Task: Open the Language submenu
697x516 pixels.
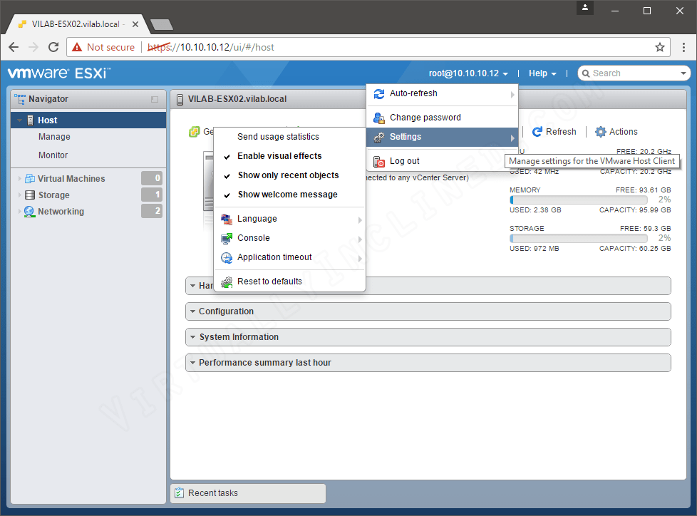Action: coord(257,219)
